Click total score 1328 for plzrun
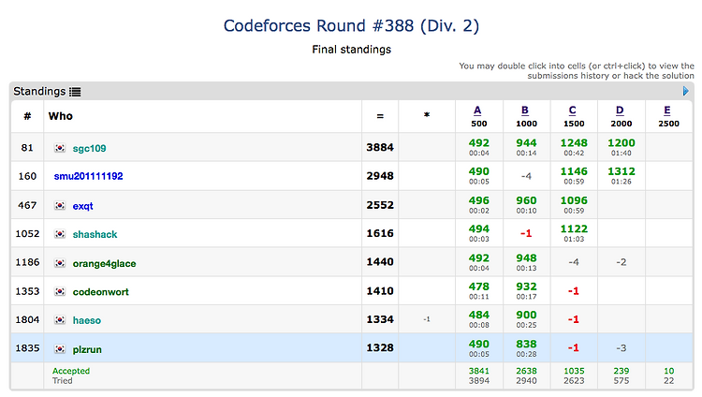Screen dimensions: 702x397 pos(380,348)
